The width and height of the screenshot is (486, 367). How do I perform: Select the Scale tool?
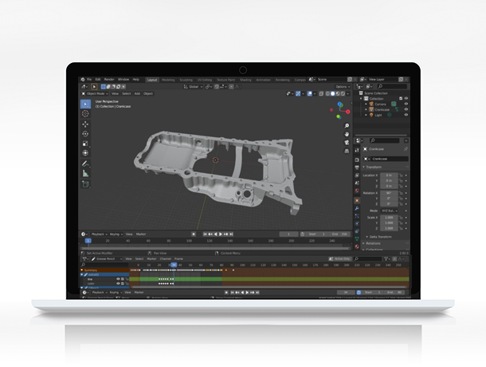85,144
